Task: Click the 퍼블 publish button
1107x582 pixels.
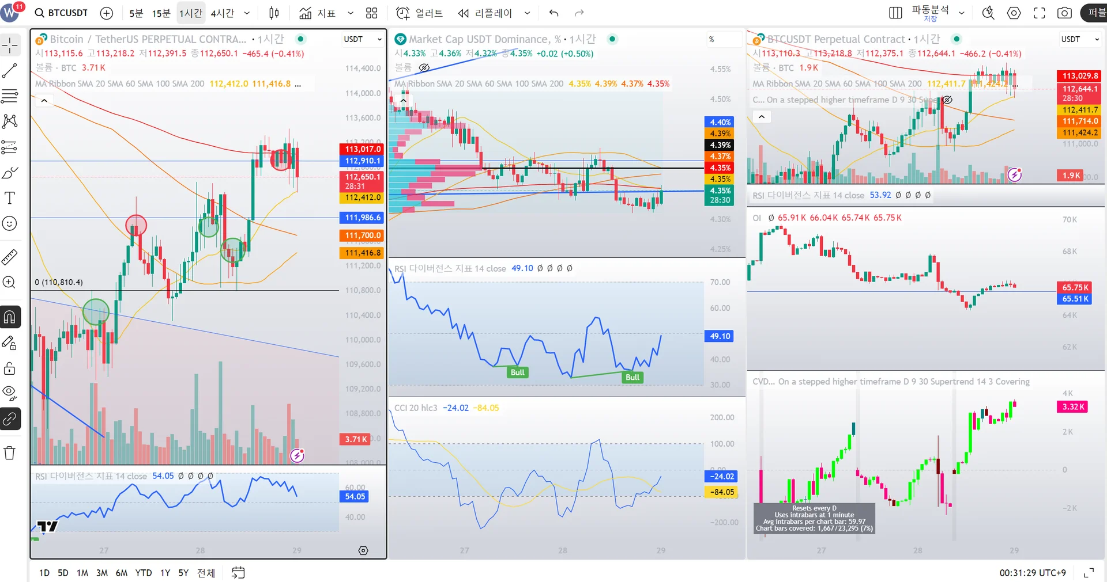Action: pos(1095,13)
